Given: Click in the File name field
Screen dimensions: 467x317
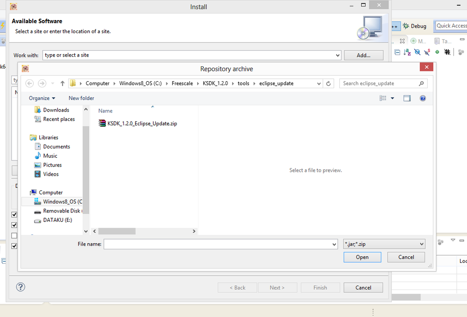Looking at the screenshot, I should click(x=220, y=244).
